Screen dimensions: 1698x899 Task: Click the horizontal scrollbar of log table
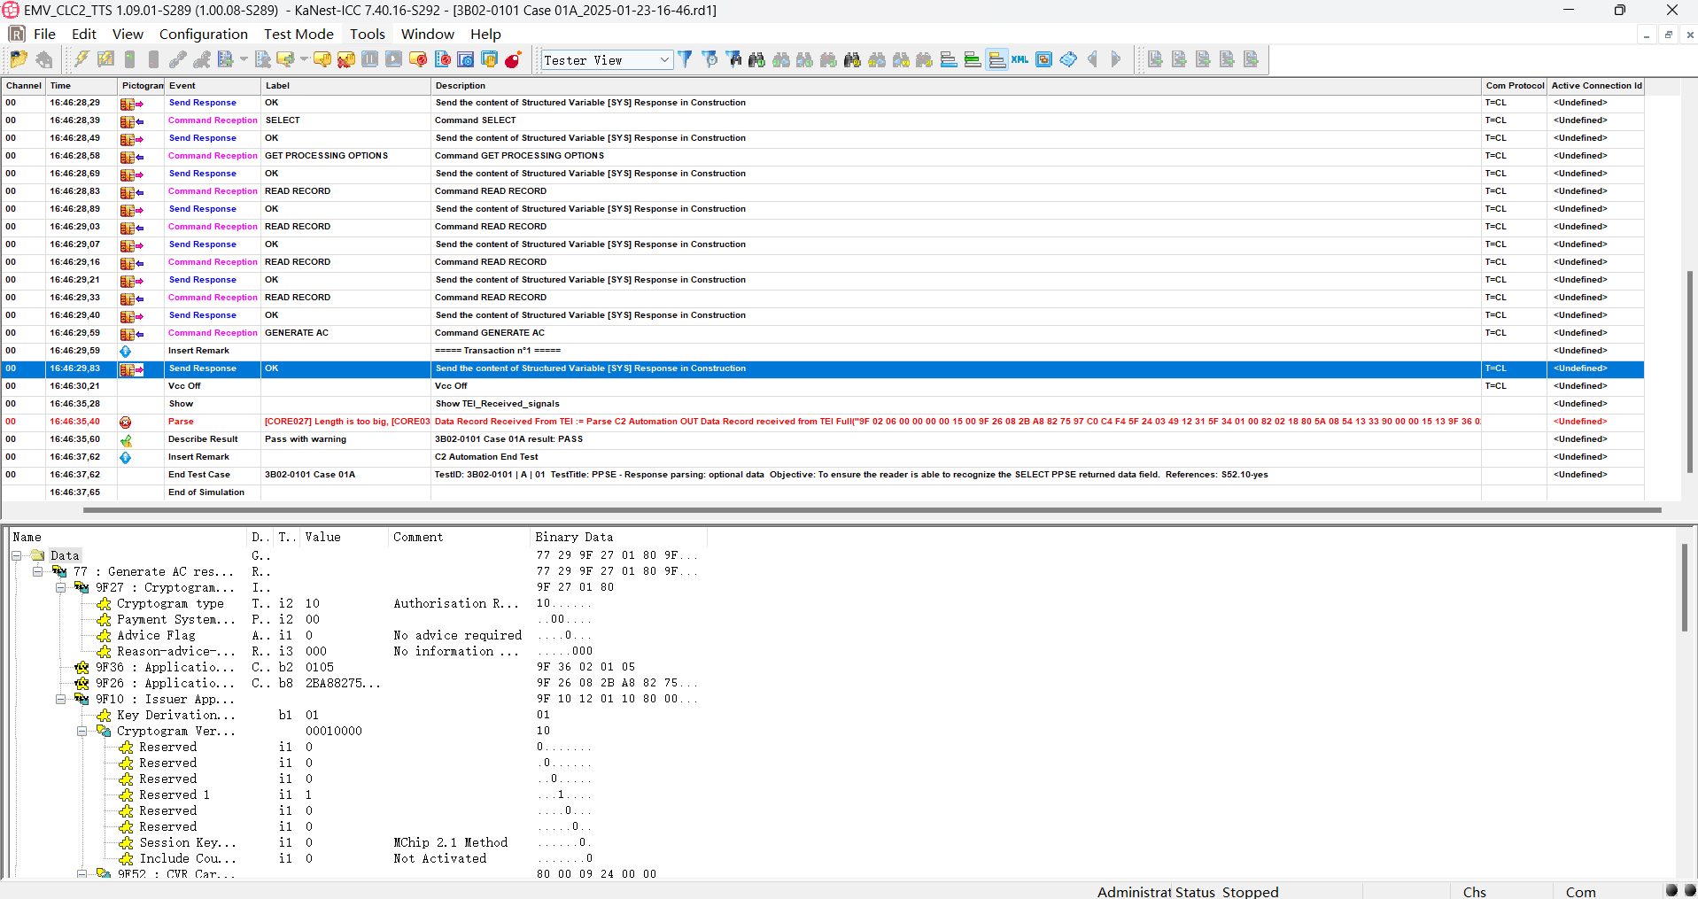click(872, 510)
